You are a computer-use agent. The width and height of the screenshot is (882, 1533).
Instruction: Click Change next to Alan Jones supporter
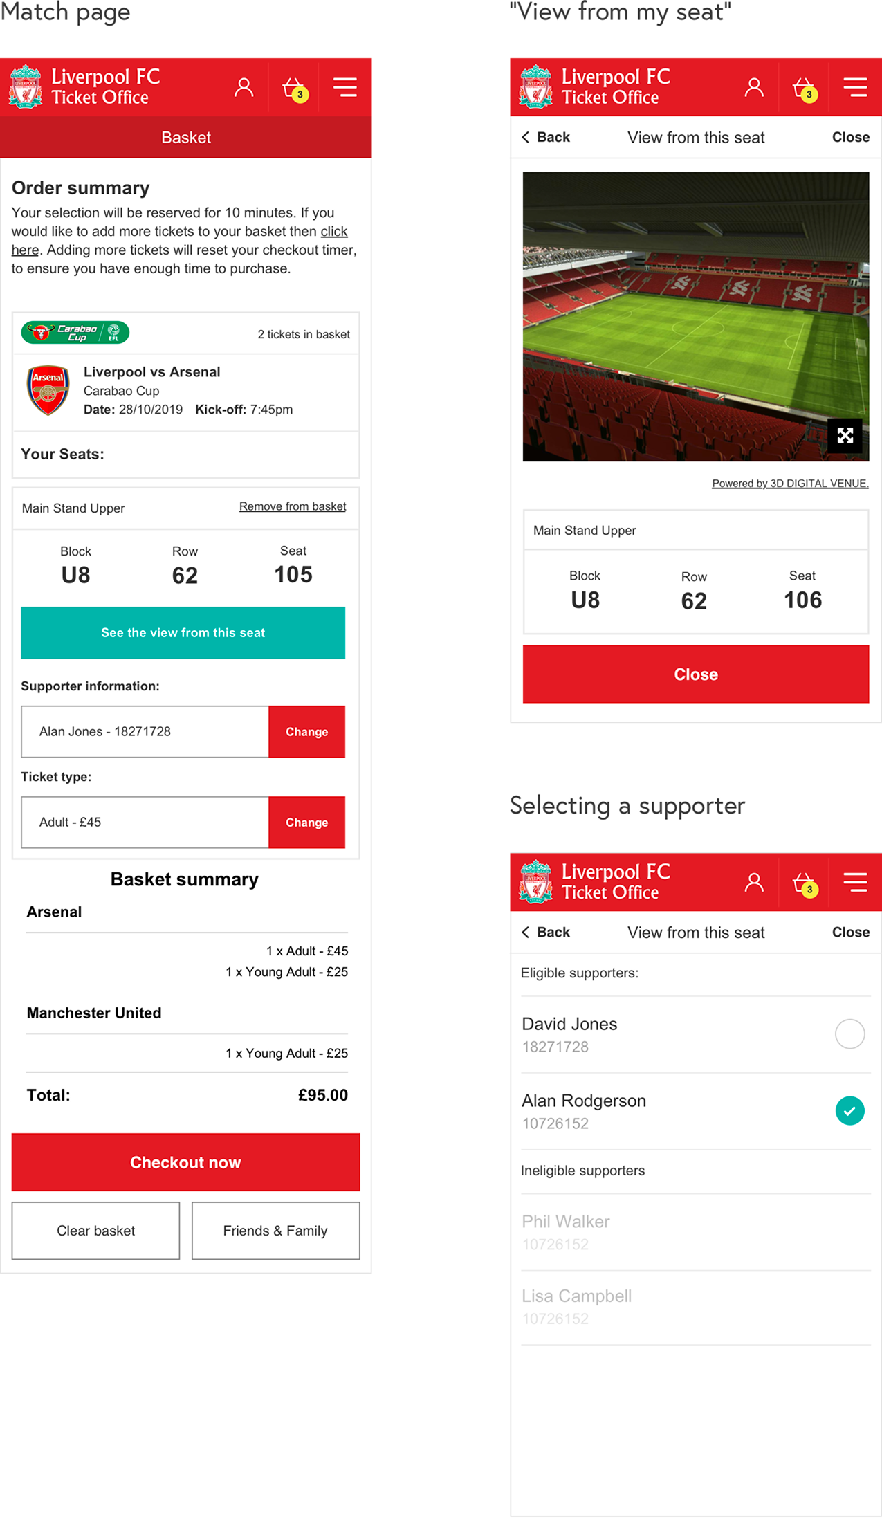point(306,732)
